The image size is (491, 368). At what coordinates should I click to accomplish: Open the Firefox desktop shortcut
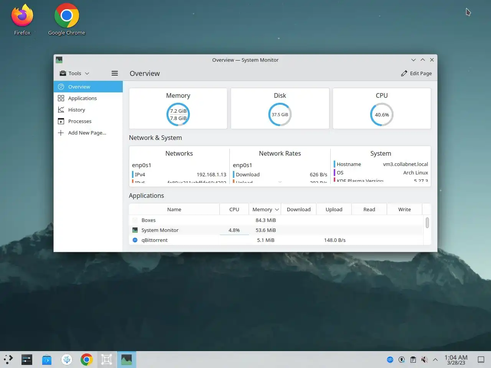(x=22, y=20)
